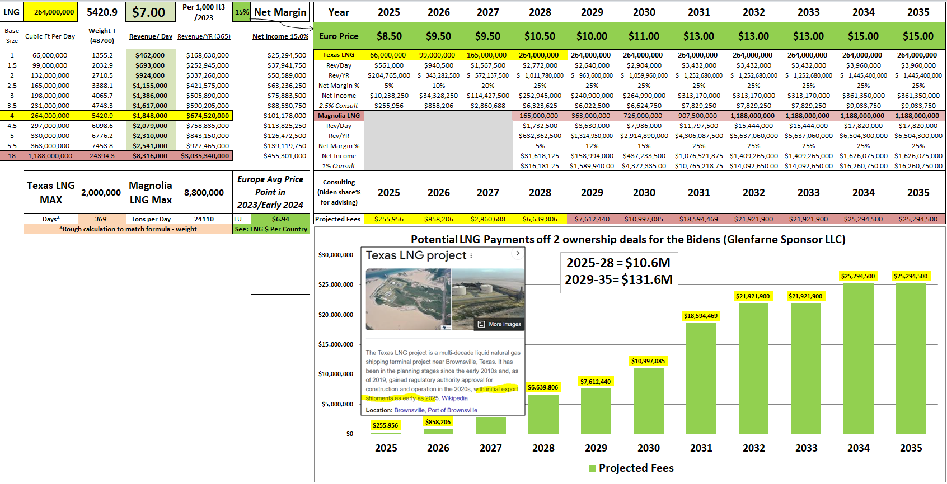Viewport: 947px width, 484px height.
Task: Select the 8,800,000 cell
Action: 204,193
